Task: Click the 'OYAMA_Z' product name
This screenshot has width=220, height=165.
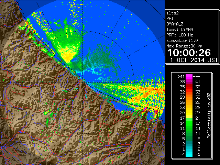Action: [175, 24]
